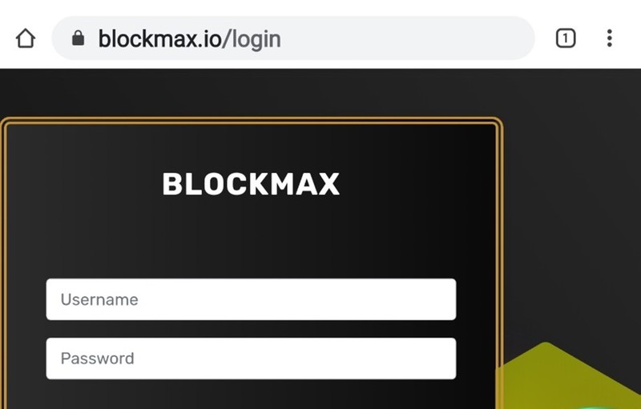Focus the Username input field
The width and height of the screenshot is (641, 409).
pyautogui.click(x=251, y=299)
